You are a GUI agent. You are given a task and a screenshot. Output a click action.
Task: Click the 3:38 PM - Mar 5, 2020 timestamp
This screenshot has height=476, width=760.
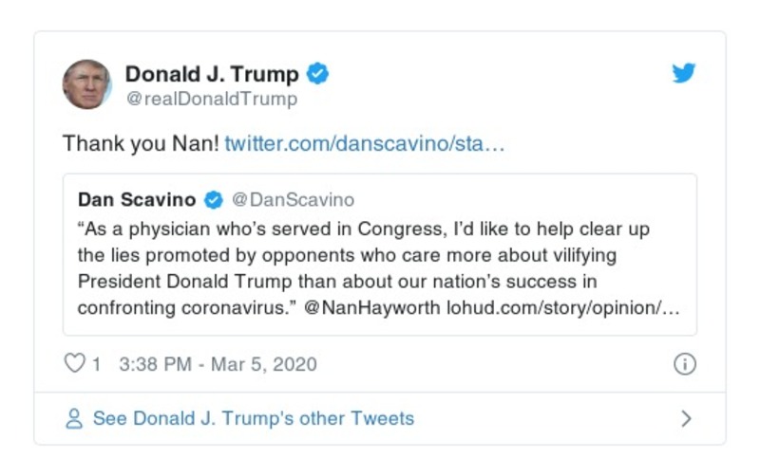(x=218, y=364)
